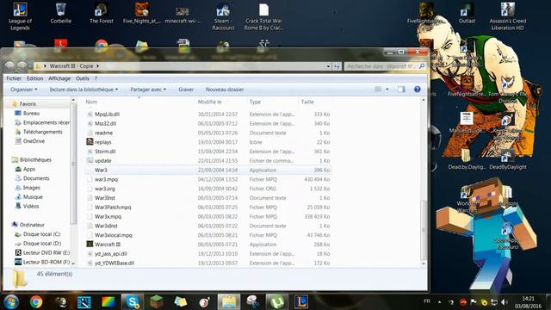Open the Partager avec dropdown
This screenshot has width=551, height=310.
point(148,90)
